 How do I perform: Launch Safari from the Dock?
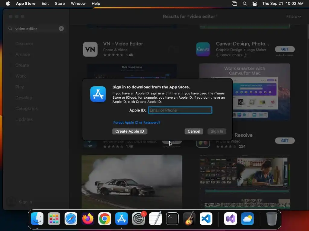pyautogui.click(x=71, y=218)
